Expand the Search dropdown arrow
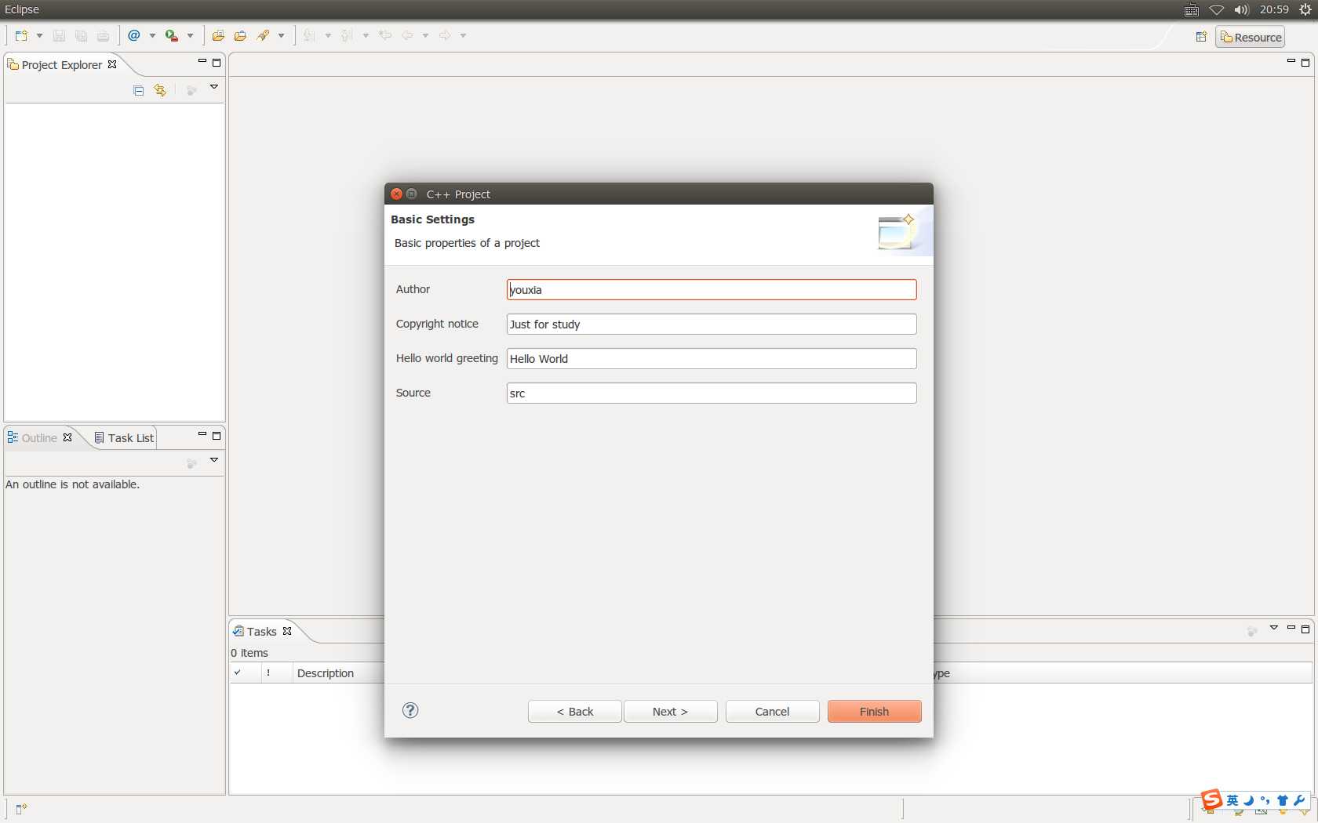This screenshot has height=823, width=1318. (x=281, y=36)
